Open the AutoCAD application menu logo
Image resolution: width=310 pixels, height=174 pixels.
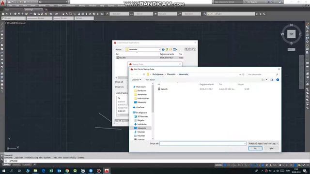point(2,3)
